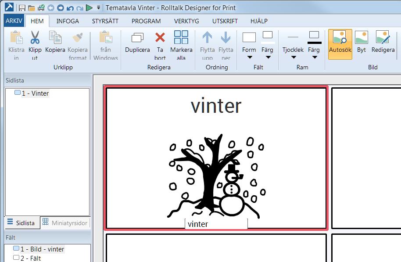Go forward with the right arrow circle icon

click(61, 8)
